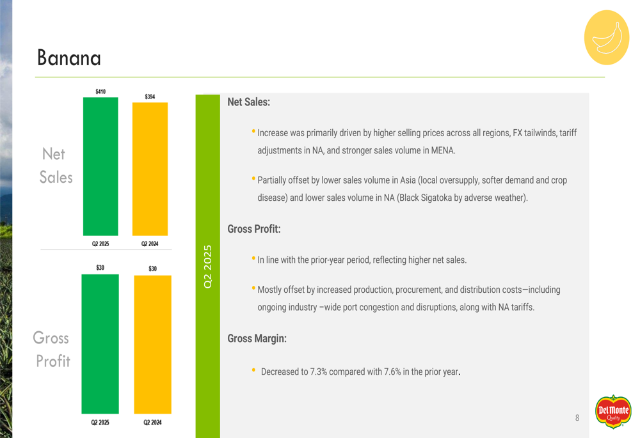Click the Del Monte Quality logo

pyautogui.click(x=612, y=411)
